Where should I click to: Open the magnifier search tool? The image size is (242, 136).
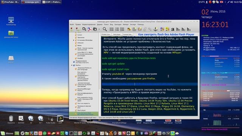click(x=105, y=29)
